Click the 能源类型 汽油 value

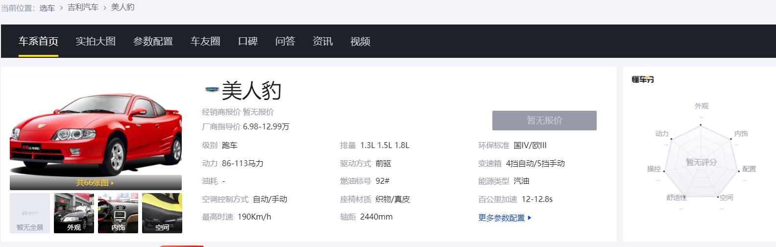tap(521, 181)
